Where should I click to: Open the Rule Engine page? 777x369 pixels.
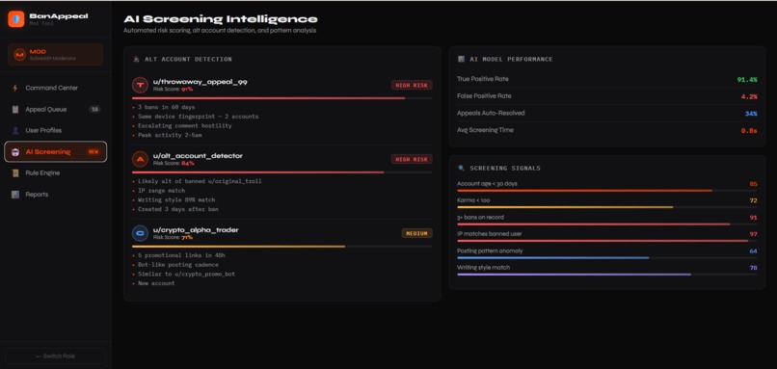pos(56,173)
